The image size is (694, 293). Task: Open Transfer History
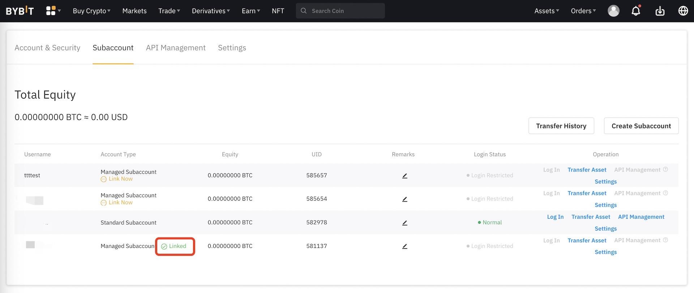click(x=561, y=126)
